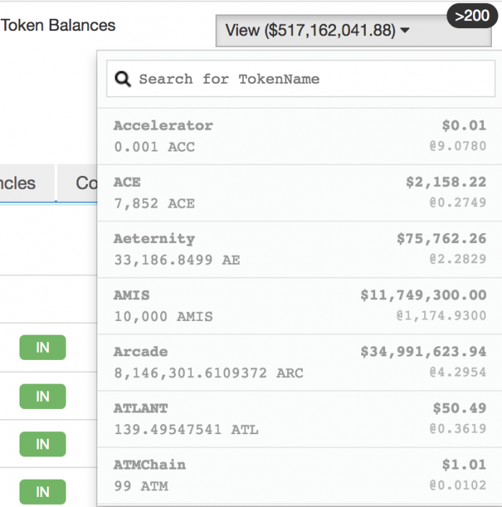This screenshot has width=502, height=507.
Task: Click the 10,000 AMIS balance text
Action: [164, 317]
